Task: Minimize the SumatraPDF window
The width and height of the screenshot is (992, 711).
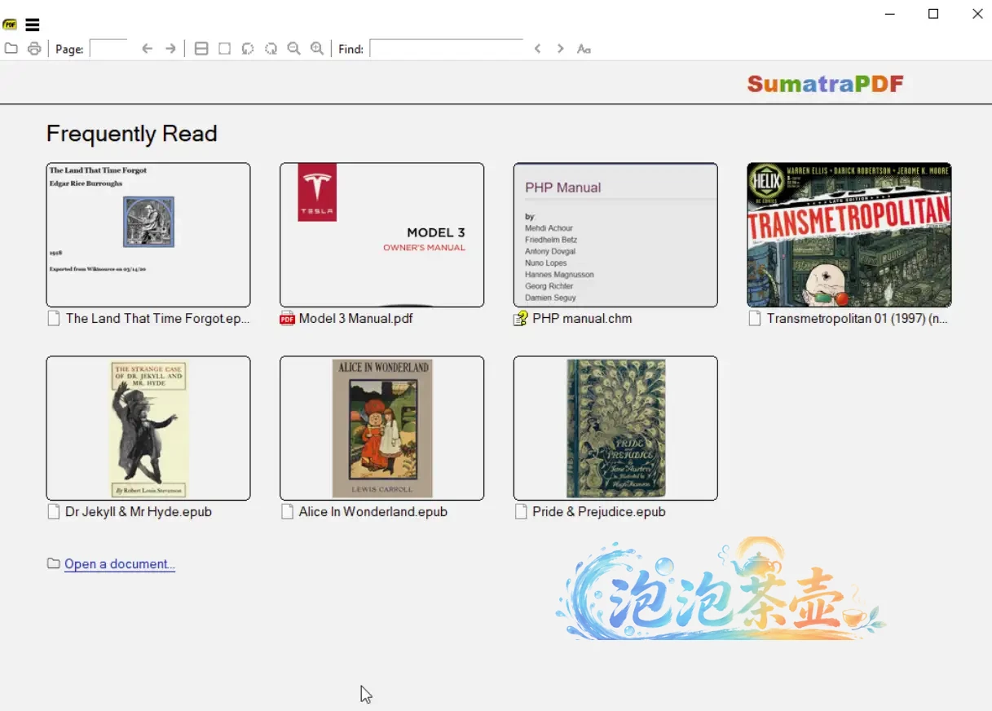Action: pyautogui.click(x=890, y=14)
